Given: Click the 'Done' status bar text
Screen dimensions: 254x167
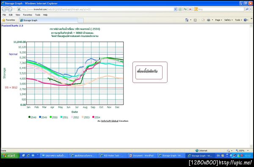Looking at the screenshot, I should [x=3, y=150].
